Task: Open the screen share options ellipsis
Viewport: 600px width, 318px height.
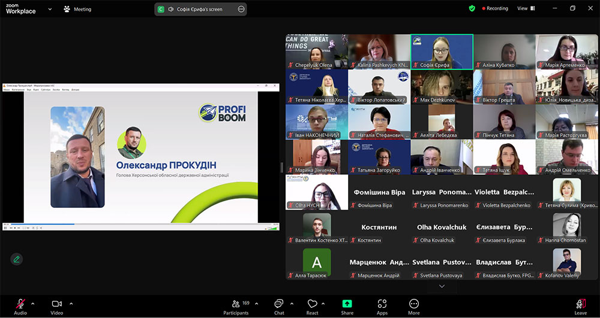Action: click(241, 9)
